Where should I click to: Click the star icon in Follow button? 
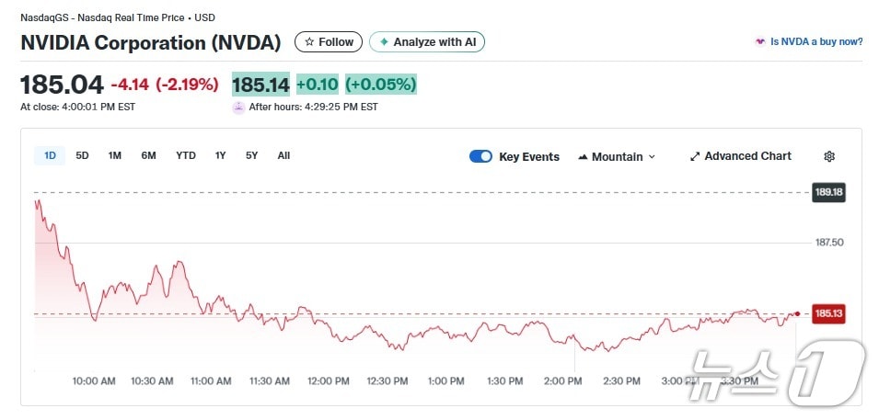tap(309, 42)
